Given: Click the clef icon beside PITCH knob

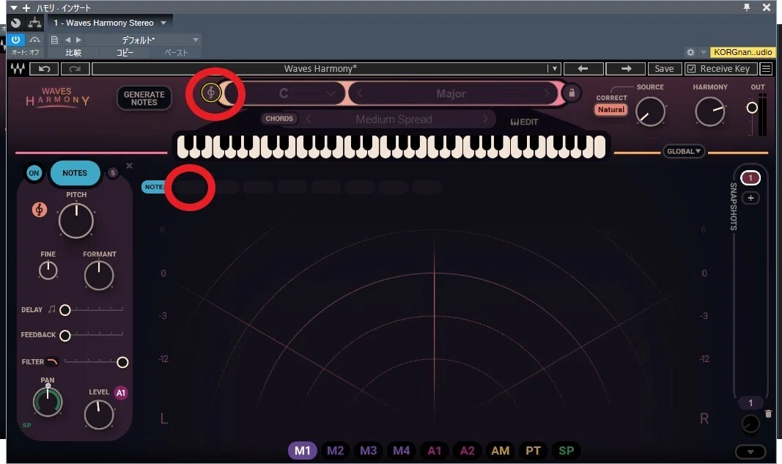Looking at the screenshot, I should pos(40,210).
